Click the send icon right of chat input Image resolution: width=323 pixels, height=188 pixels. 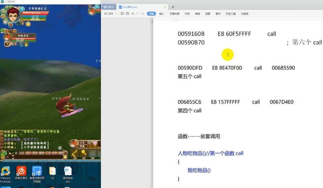[65, 157]
